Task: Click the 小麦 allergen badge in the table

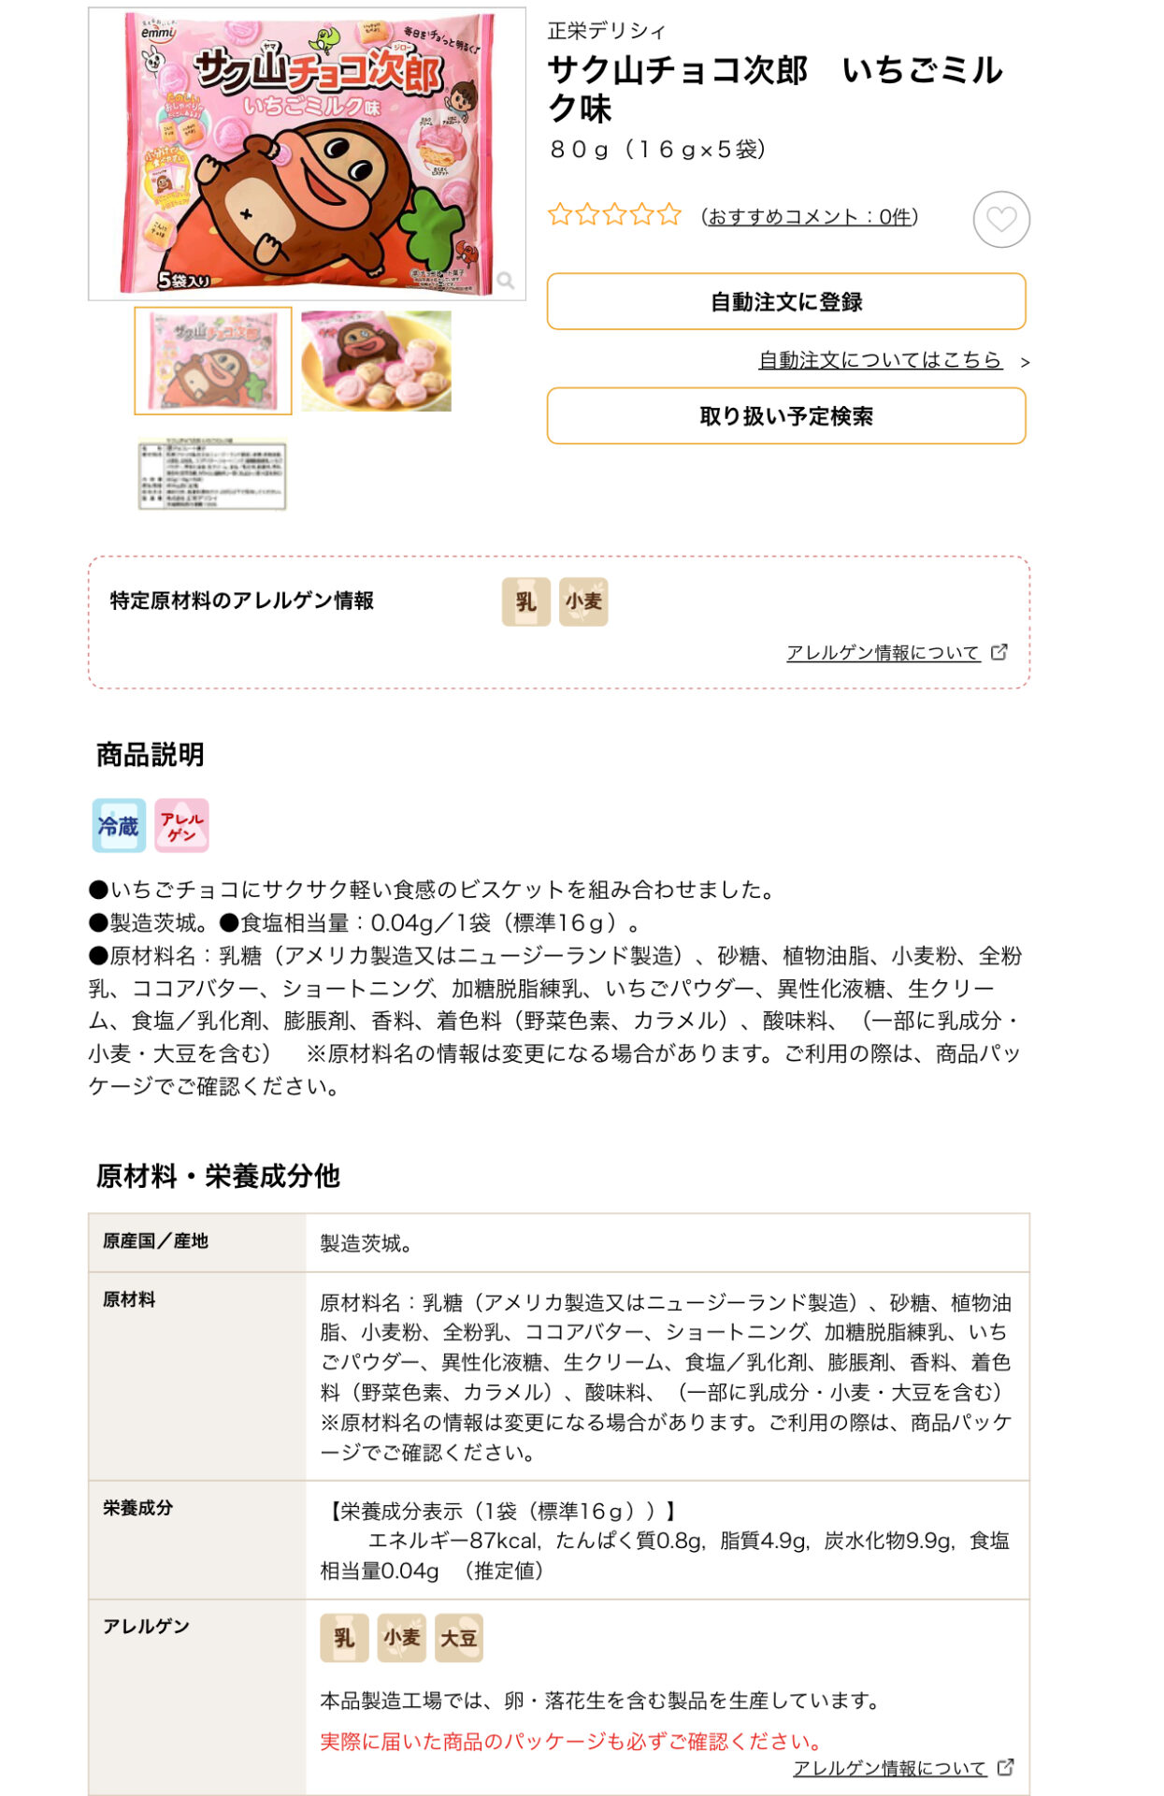Action: pos(402,1638)
